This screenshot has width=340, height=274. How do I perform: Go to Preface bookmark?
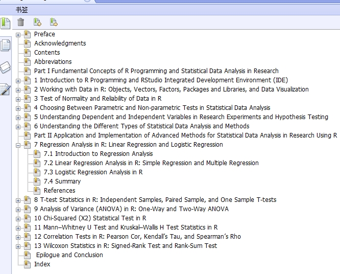click(44, 34)
